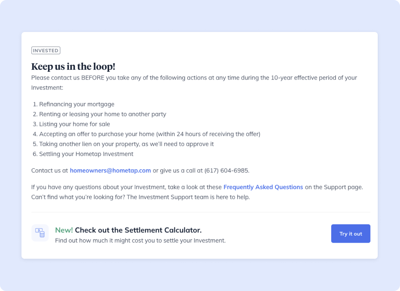This screenshot has width=400, height=291.
Task: Open the Frequently Asked Questions link
Action: click(x=263, y=187)
